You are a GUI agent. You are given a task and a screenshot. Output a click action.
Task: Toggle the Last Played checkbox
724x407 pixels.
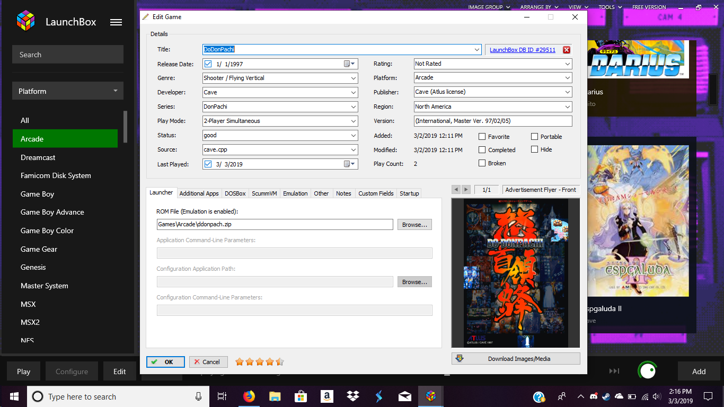208,164
